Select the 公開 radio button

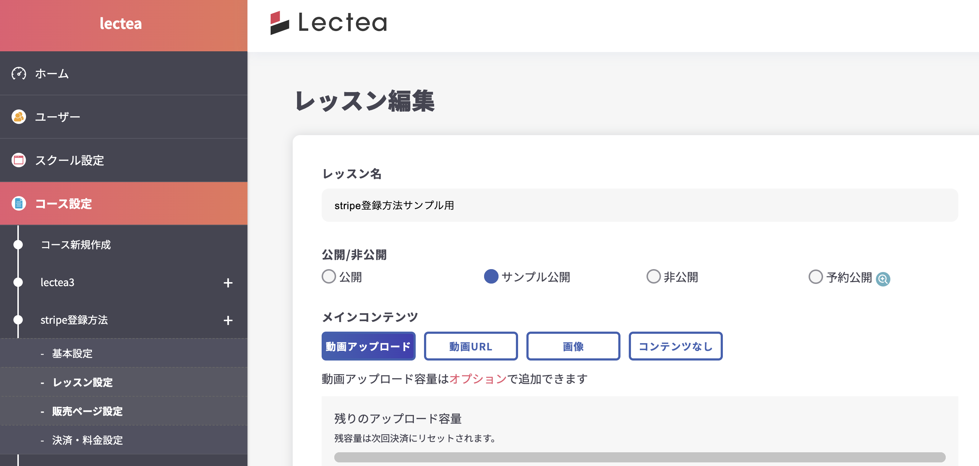pos(329,277)
